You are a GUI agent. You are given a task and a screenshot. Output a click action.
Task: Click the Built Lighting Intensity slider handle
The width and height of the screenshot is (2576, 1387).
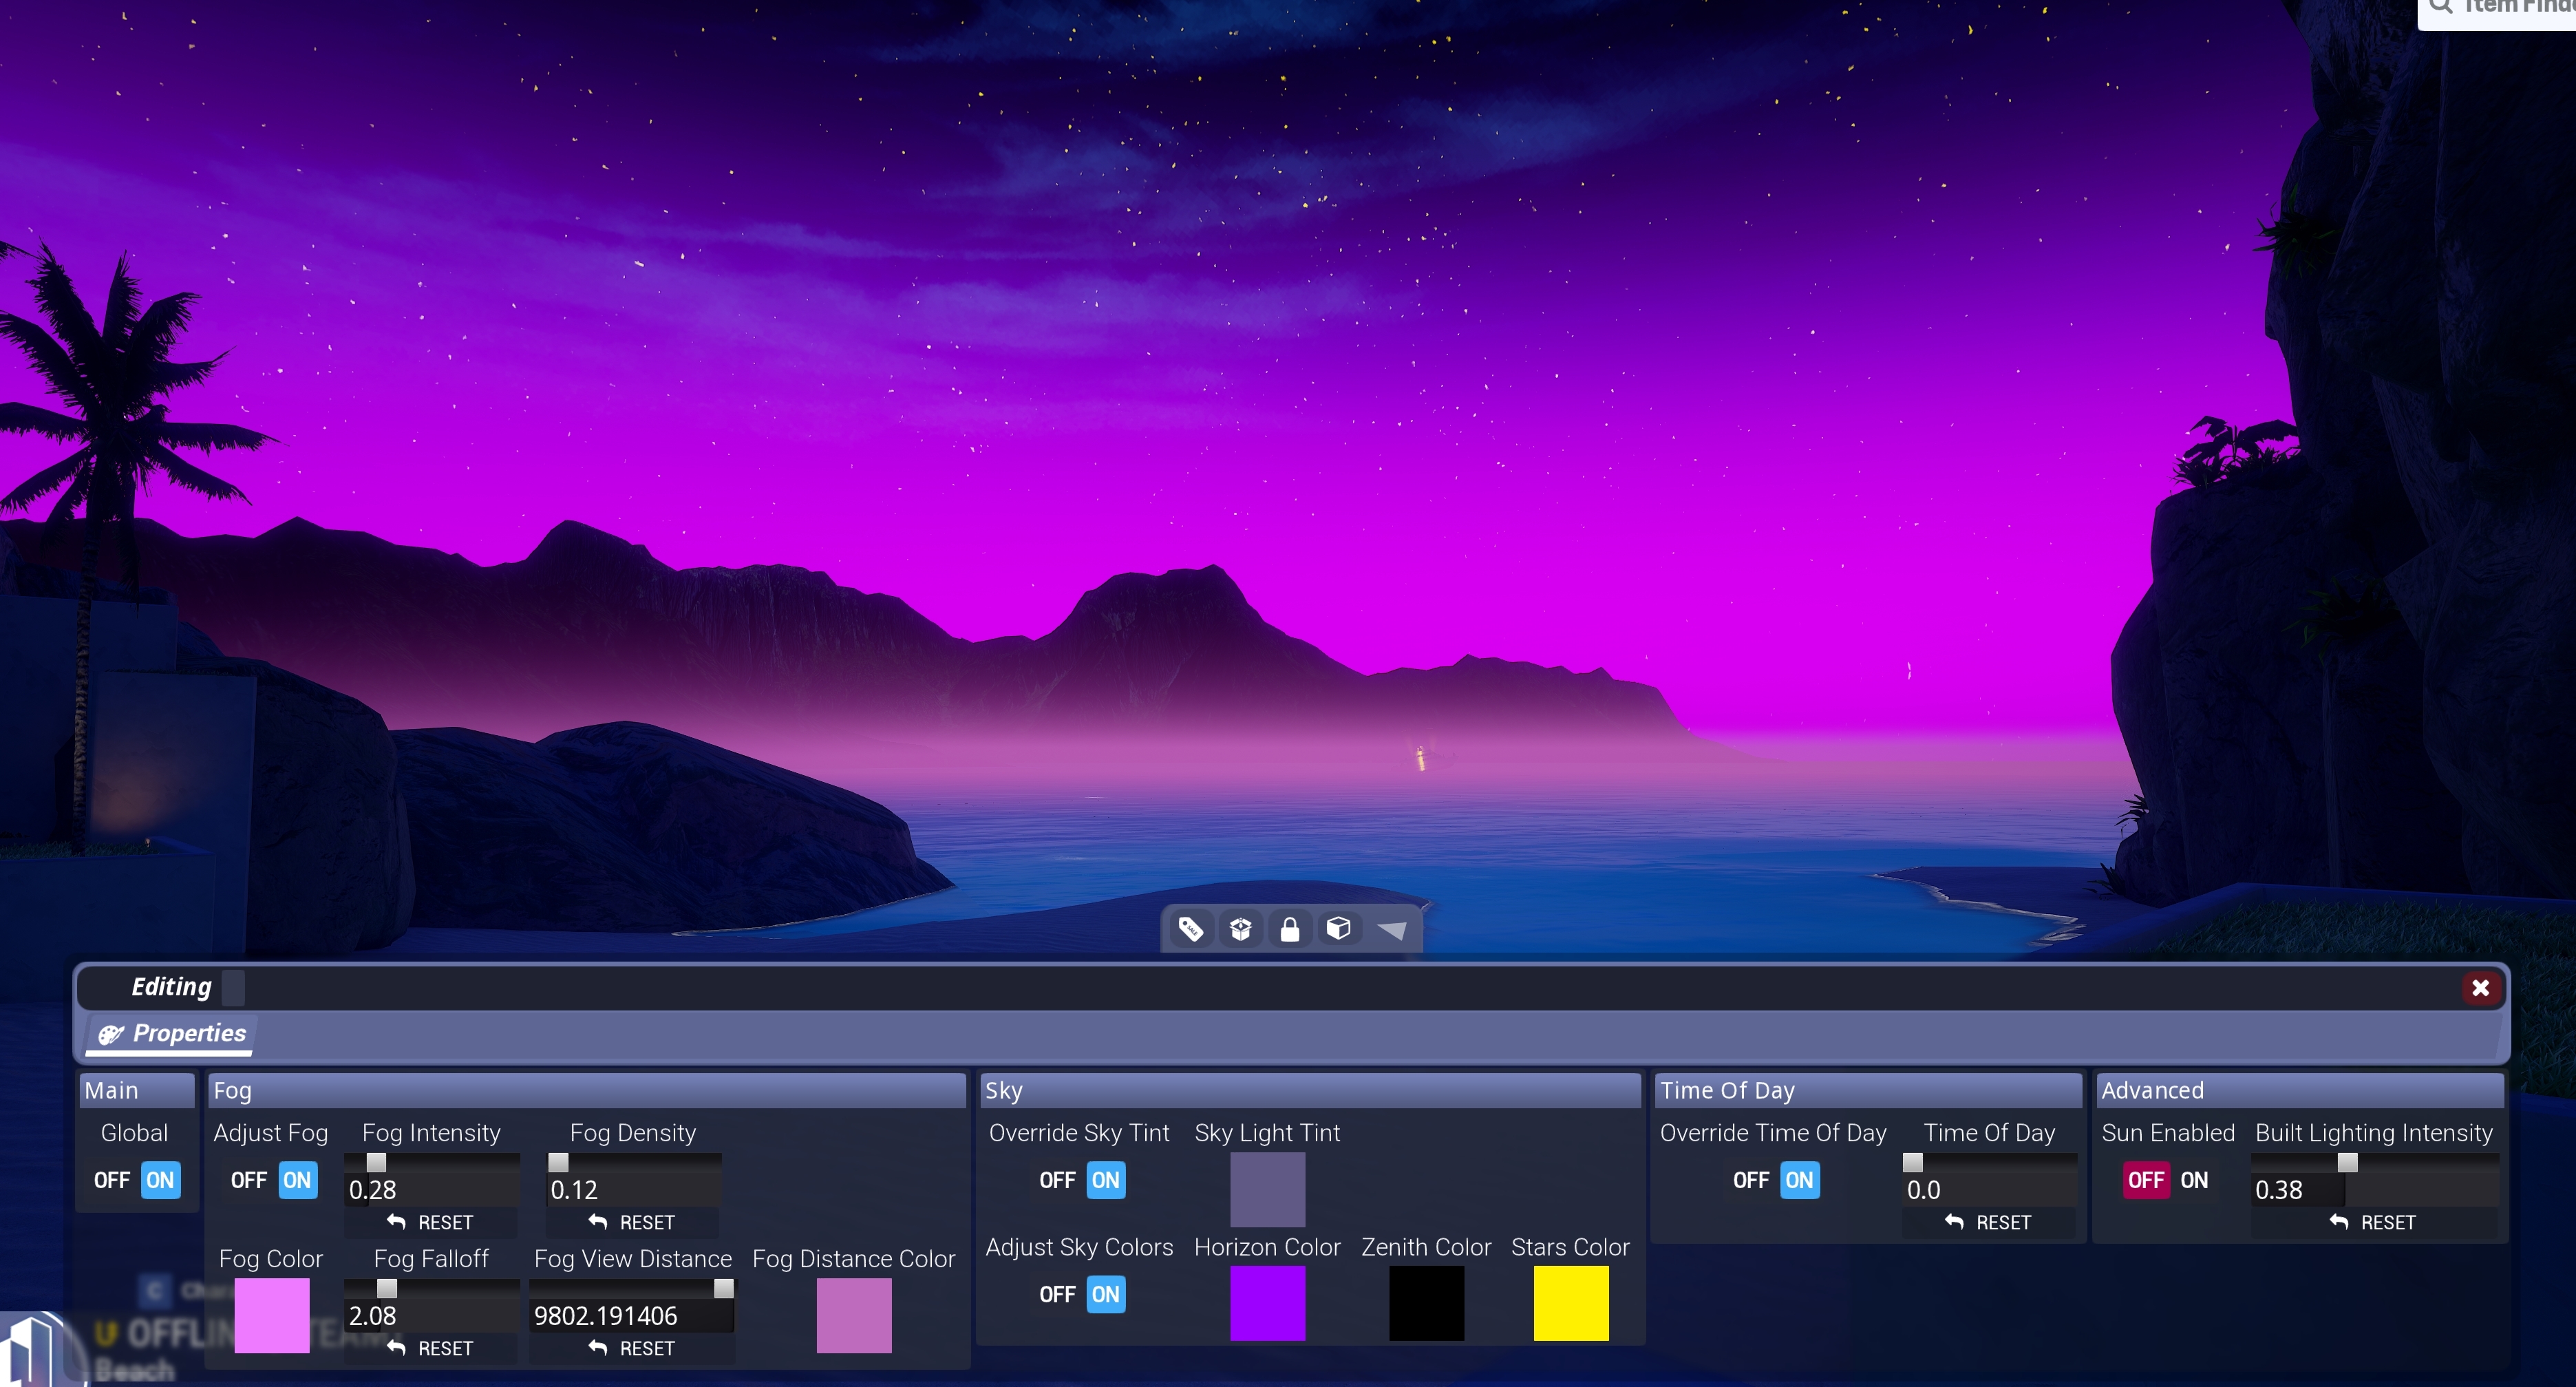pos(2347,1162)
